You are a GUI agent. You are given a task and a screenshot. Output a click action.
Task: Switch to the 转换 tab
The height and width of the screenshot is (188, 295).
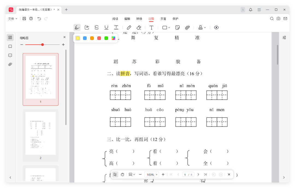click(x=139, y=19)
